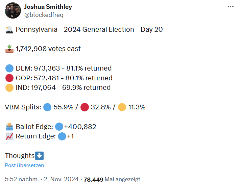Screen dimensions: 241x185
Task: Select the red circle in VBM Splits
Action: pos(85,107)
